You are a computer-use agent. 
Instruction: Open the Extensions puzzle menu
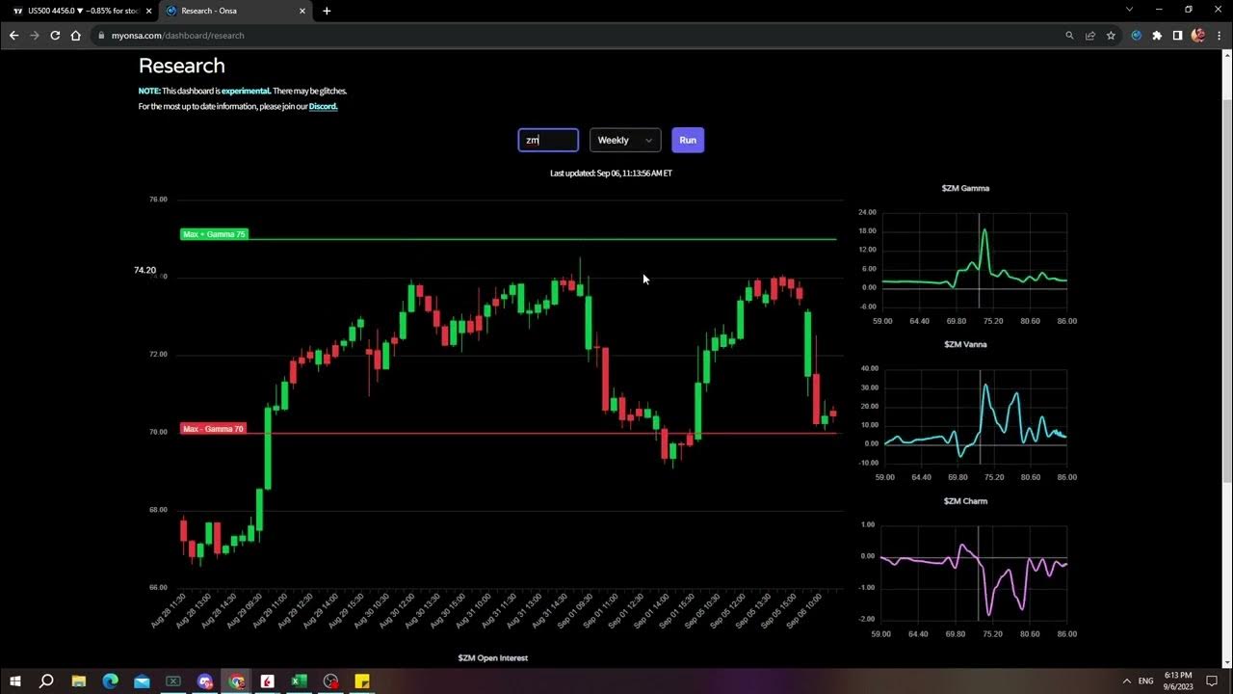point(1157,36)
